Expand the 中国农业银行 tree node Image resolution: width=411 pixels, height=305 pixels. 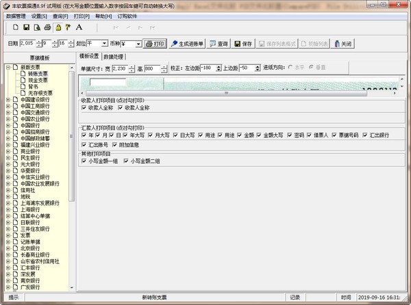click(x=8, y=119)
